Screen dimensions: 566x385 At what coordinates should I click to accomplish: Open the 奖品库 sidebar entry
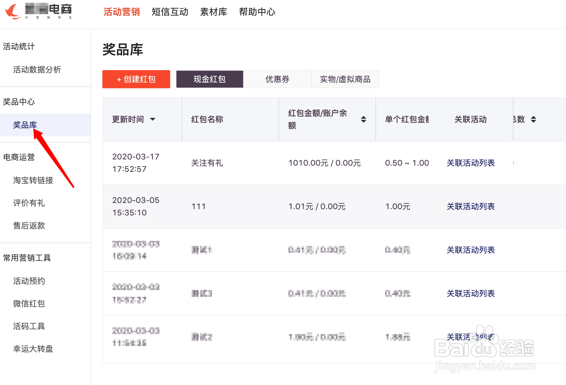(x=25, y=125)
